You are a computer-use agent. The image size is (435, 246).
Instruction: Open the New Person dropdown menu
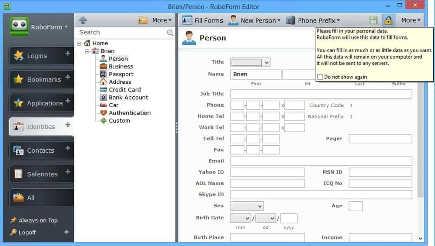pyautogui.click(x=279, y=20)
